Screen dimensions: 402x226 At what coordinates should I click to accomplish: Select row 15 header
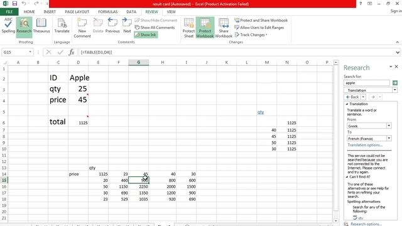click(4, 180)
